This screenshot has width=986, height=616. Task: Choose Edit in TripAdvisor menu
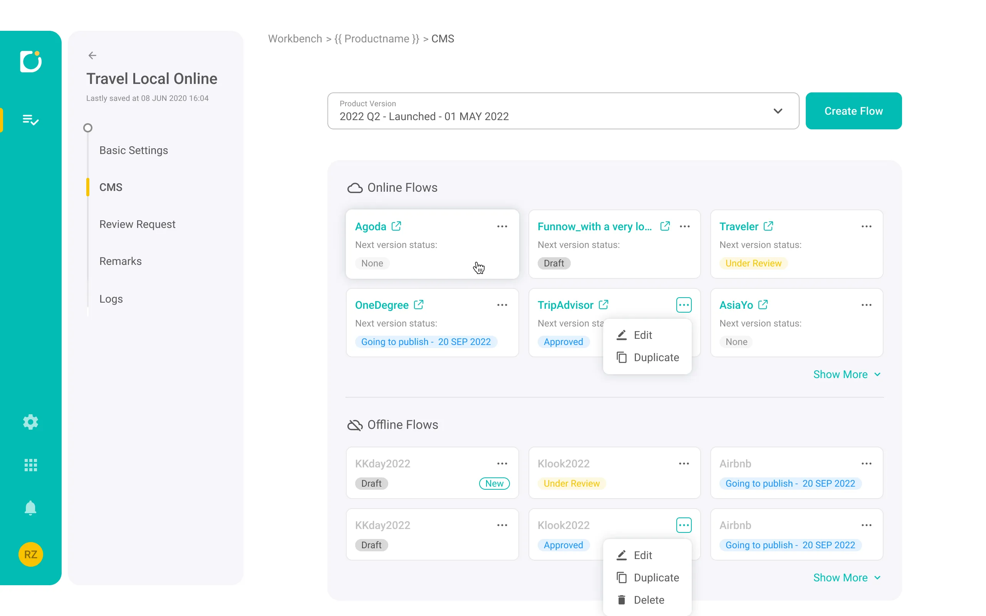click(642, 335)
